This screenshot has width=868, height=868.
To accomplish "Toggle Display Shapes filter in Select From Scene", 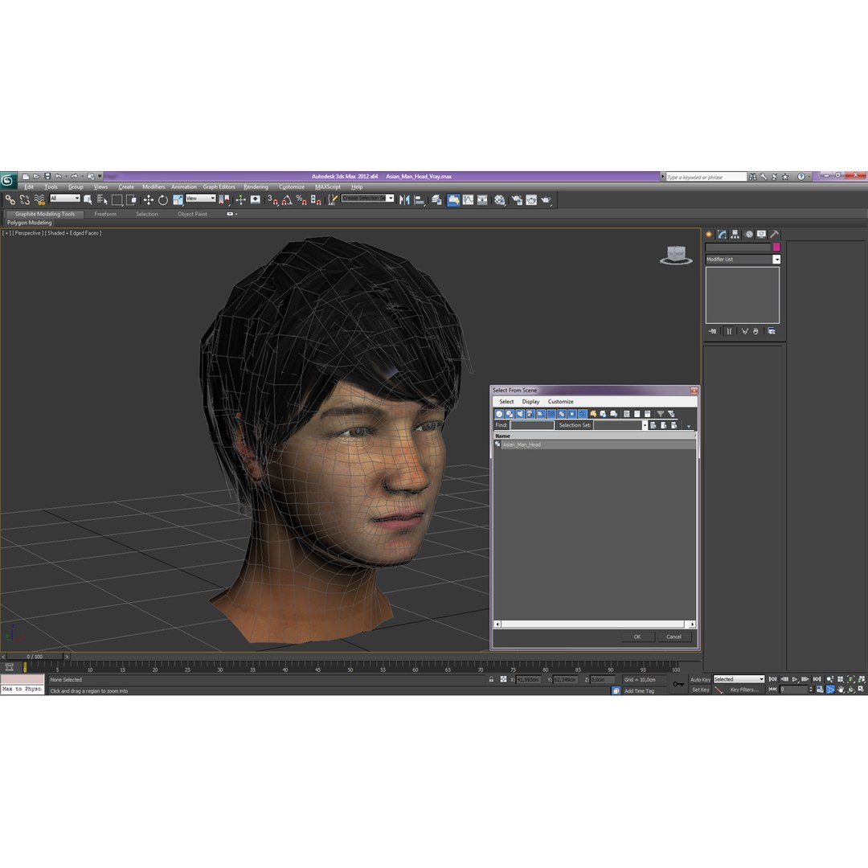I will point(510,414).
